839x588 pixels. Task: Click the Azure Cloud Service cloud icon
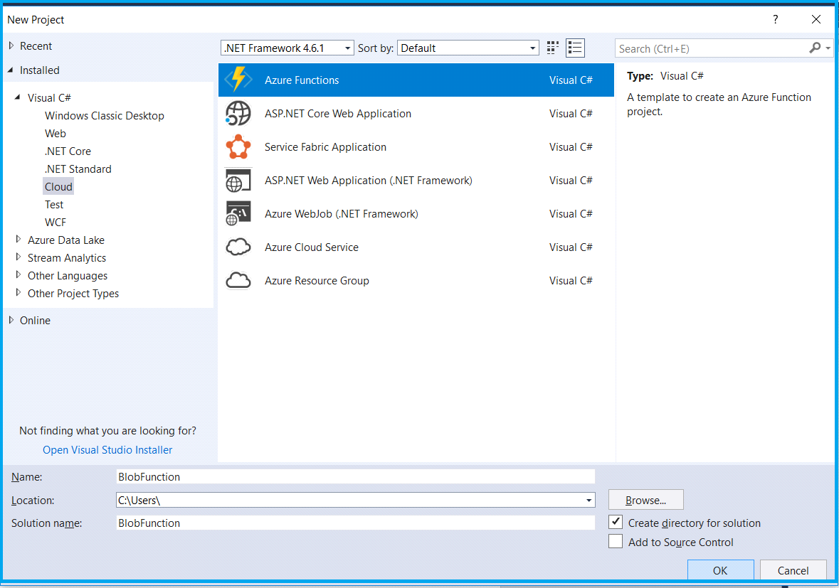tap(238, 247)
